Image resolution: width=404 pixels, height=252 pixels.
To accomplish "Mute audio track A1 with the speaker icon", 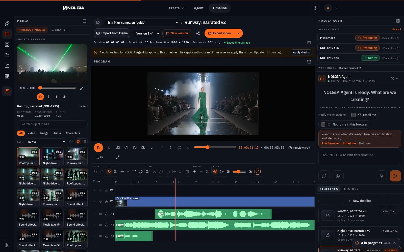I will tap(100, 214).
